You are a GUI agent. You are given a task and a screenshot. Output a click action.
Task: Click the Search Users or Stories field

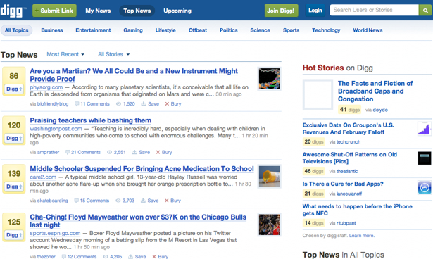[374, 10]
